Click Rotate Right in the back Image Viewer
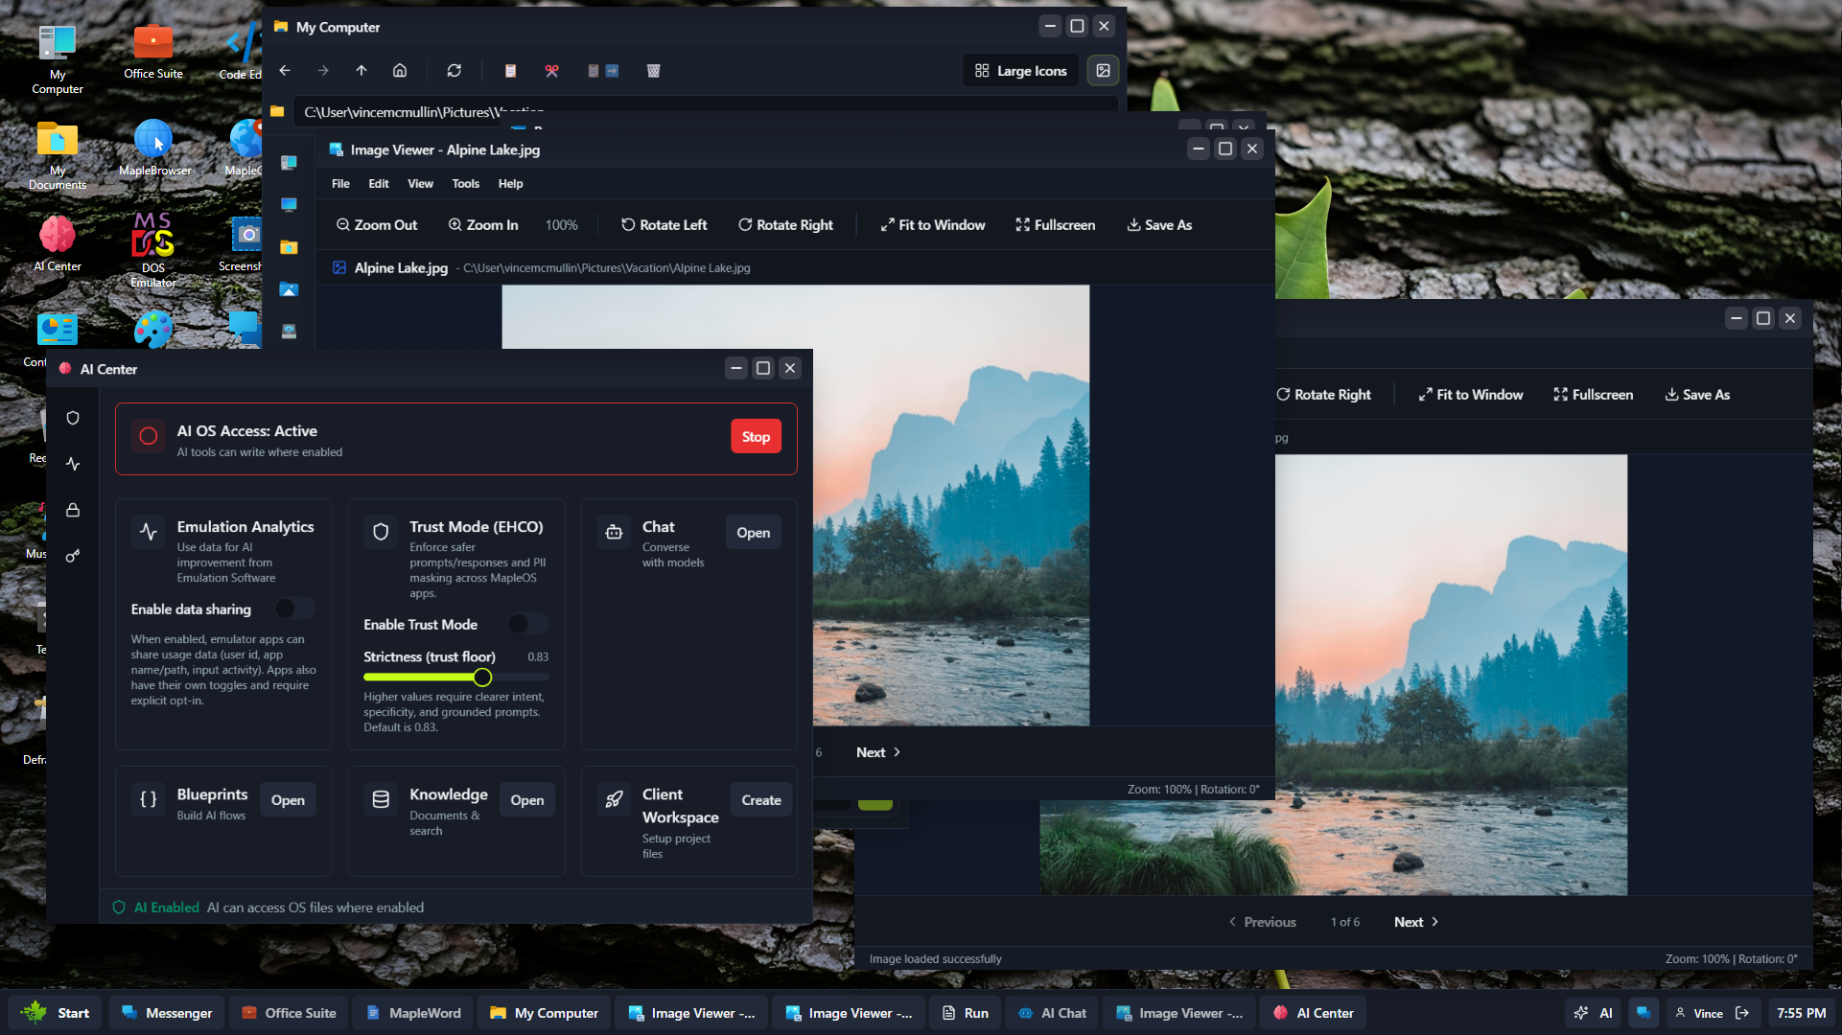The height and width of the screenshot is (1035, 1842). (1324, 395)
